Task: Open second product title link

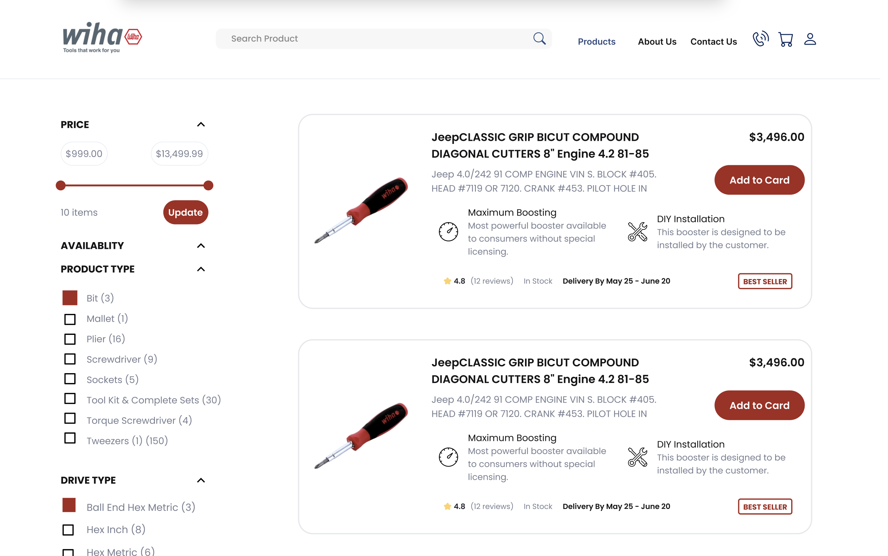Action: tap(540, 371)
